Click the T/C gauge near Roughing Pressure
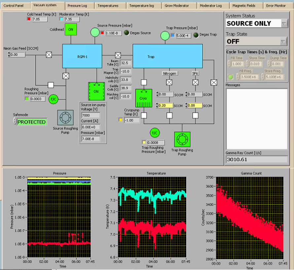294x270 pixels. [53, 98]
